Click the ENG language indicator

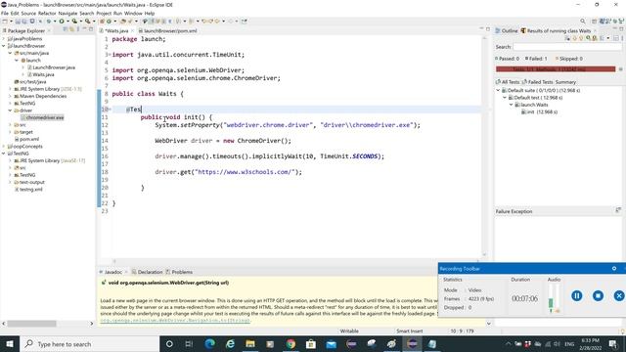tap(569, 343)
